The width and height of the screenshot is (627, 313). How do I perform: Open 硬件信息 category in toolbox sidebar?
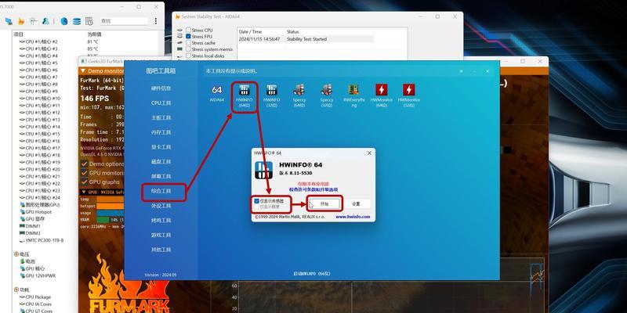click(161, 88)
